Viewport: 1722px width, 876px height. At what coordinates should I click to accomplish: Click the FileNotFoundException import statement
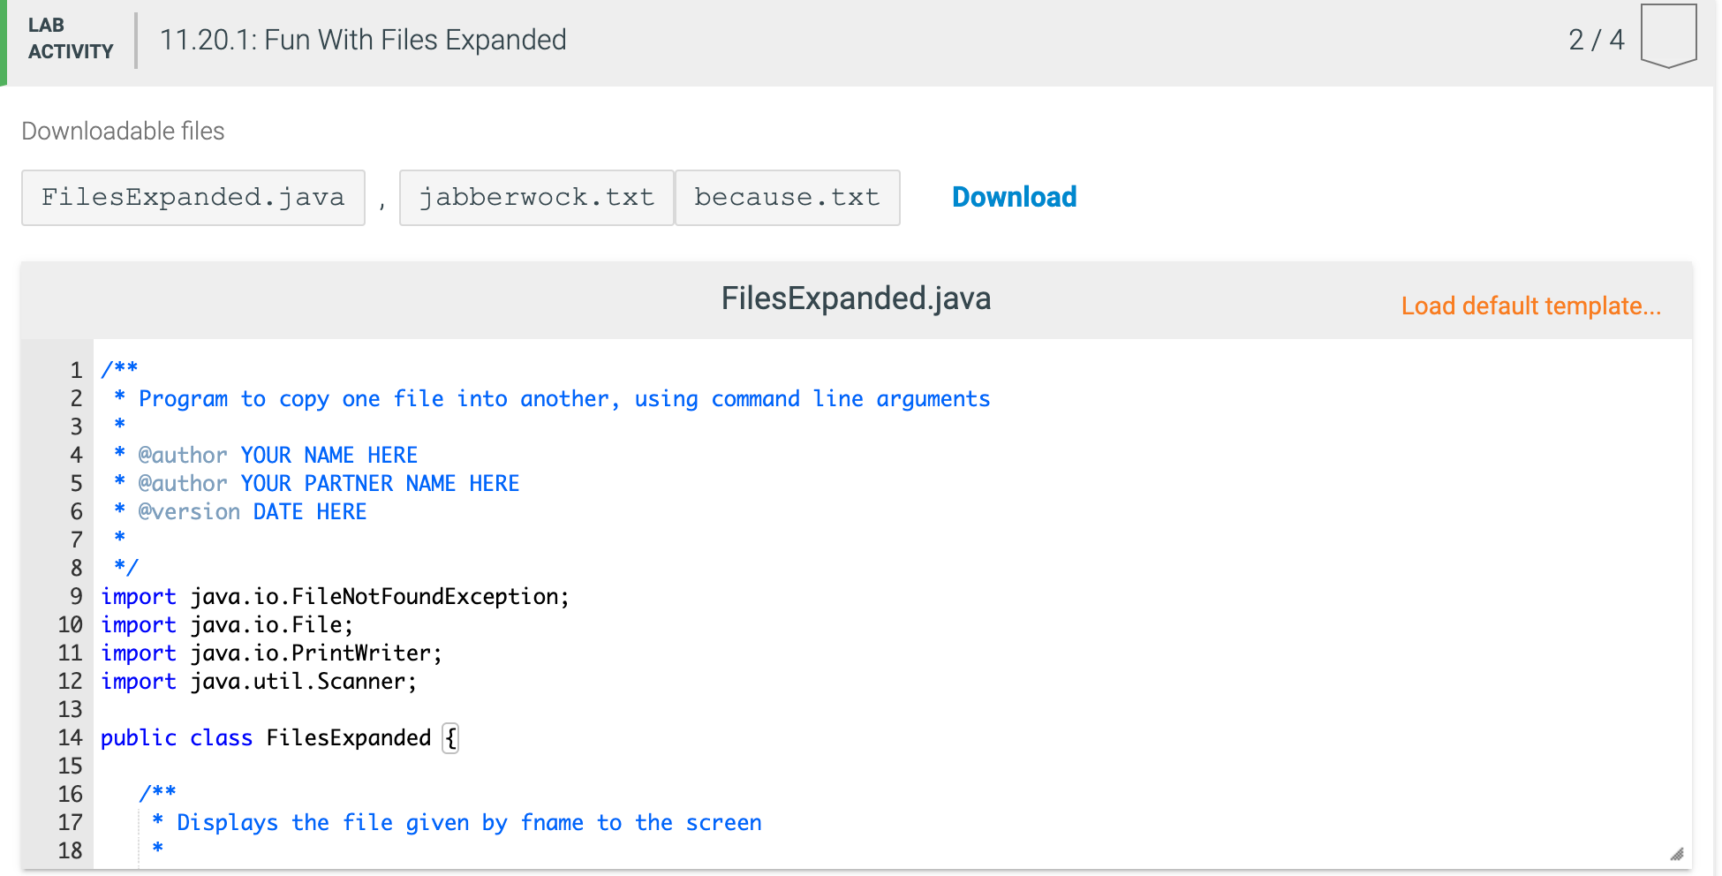[334, 596]
